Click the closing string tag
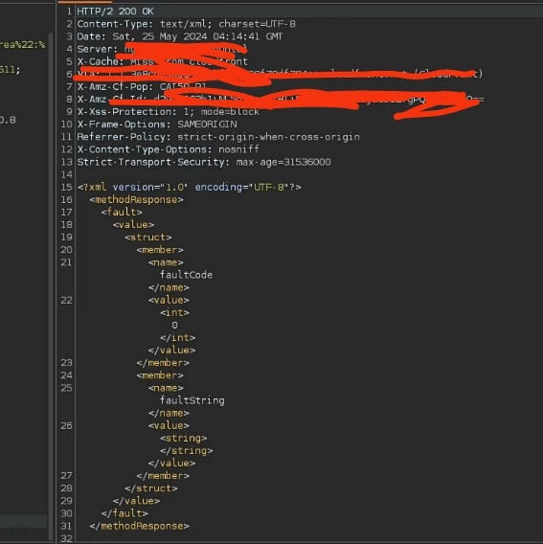This screenshot has height=544, width=543. [187, 450]
